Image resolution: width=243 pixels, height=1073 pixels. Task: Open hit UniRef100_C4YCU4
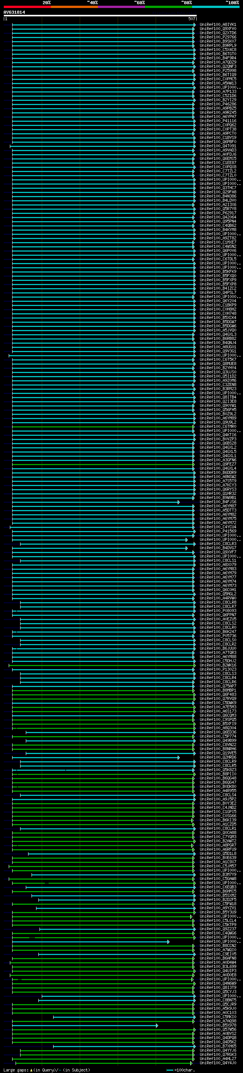point(218,527)
